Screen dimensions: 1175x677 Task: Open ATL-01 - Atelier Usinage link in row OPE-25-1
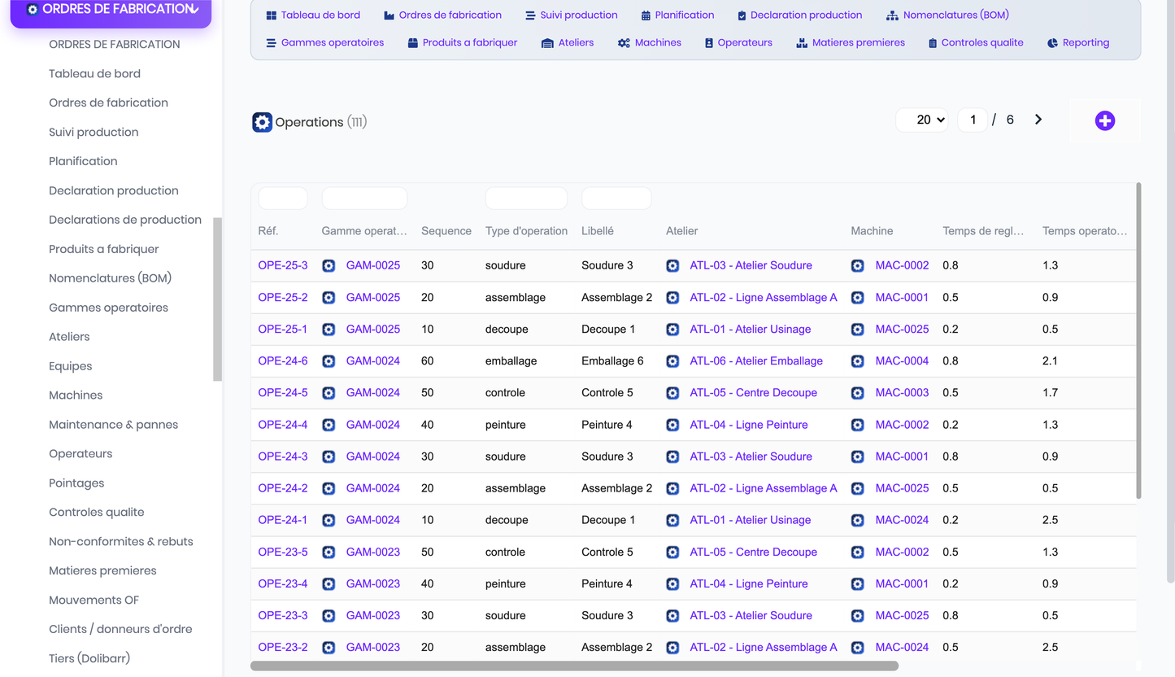click(x=750, y=330)
